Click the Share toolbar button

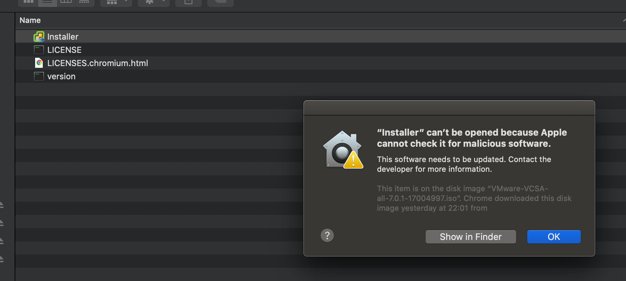point(188,2)
